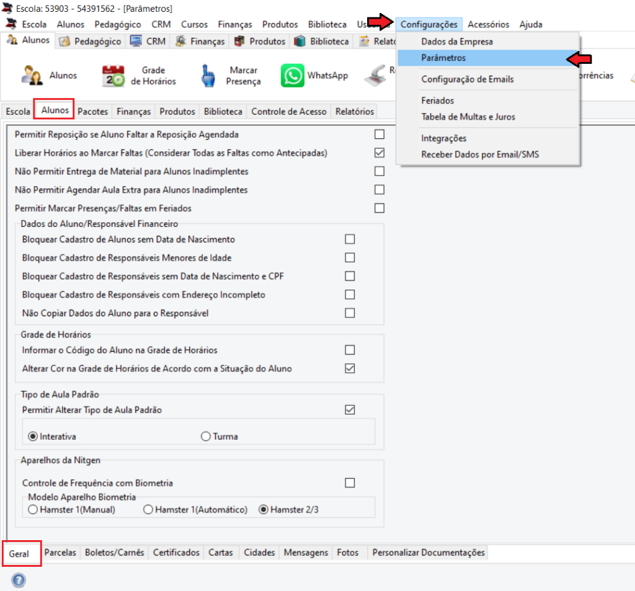Open Tabela de Multas e Juros
The width and height of the screenshot is (635, 591).
click(x=487, y=117)
